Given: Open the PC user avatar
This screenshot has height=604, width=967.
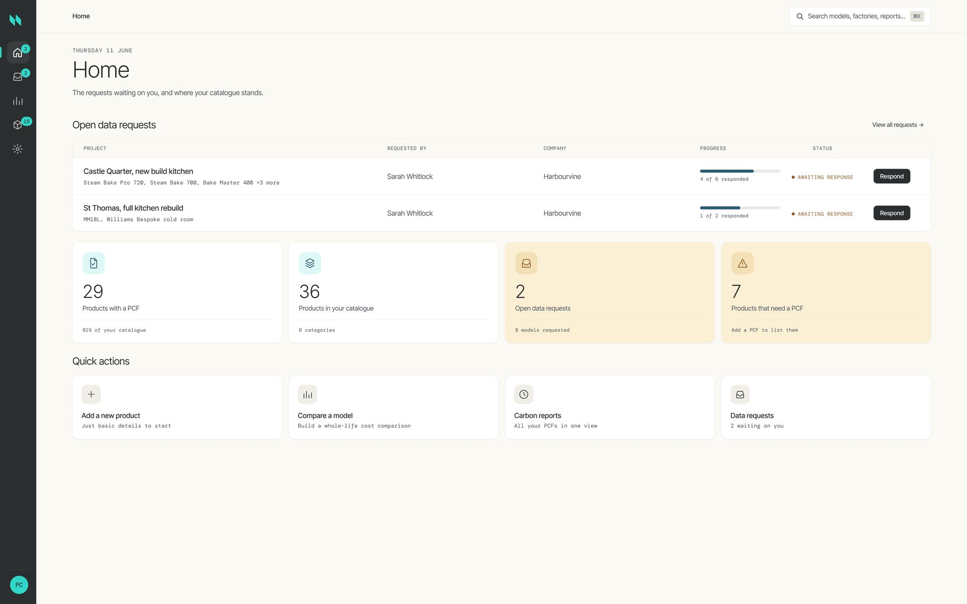Looking at the screenshot, I should (x=19, y=585).
